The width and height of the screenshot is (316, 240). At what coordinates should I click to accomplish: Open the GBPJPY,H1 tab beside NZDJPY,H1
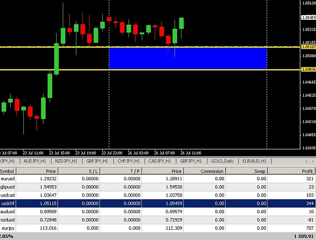point(97,161)
